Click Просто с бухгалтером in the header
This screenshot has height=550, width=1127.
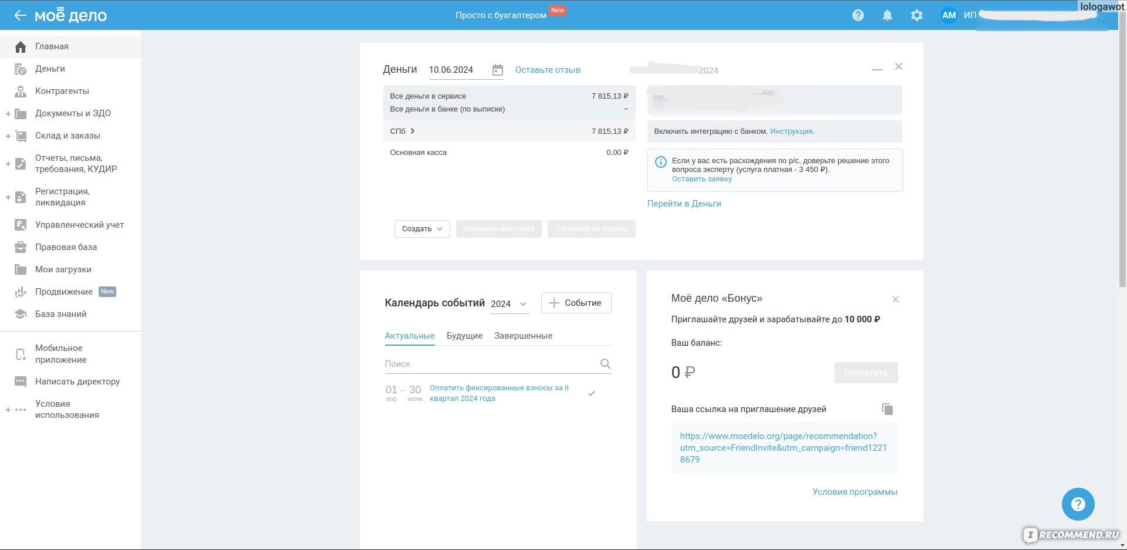tap(501, 15)
